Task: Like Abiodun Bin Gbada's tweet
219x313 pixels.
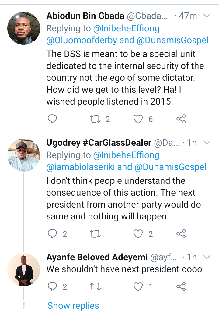Action: click(138, 119)
